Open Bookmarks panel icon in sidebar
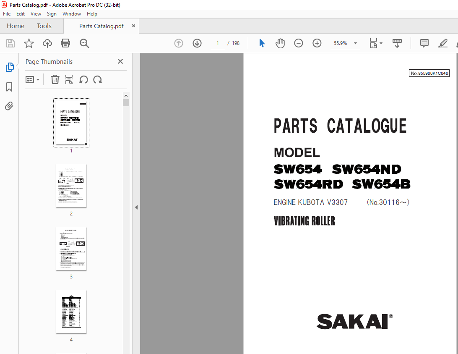 coord(9,87)
